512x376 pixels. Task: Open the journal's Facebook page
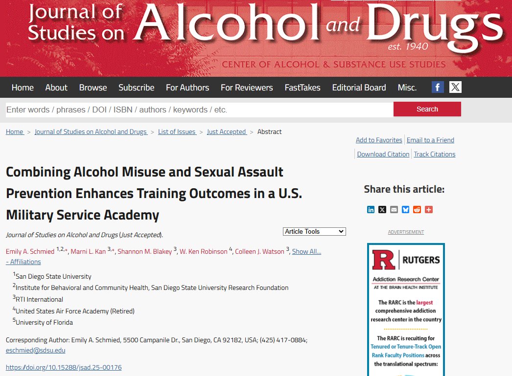point(438,88)
